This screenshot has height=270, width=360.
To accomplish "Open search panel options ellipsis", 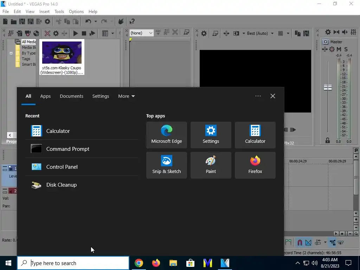I will (258, 96).
